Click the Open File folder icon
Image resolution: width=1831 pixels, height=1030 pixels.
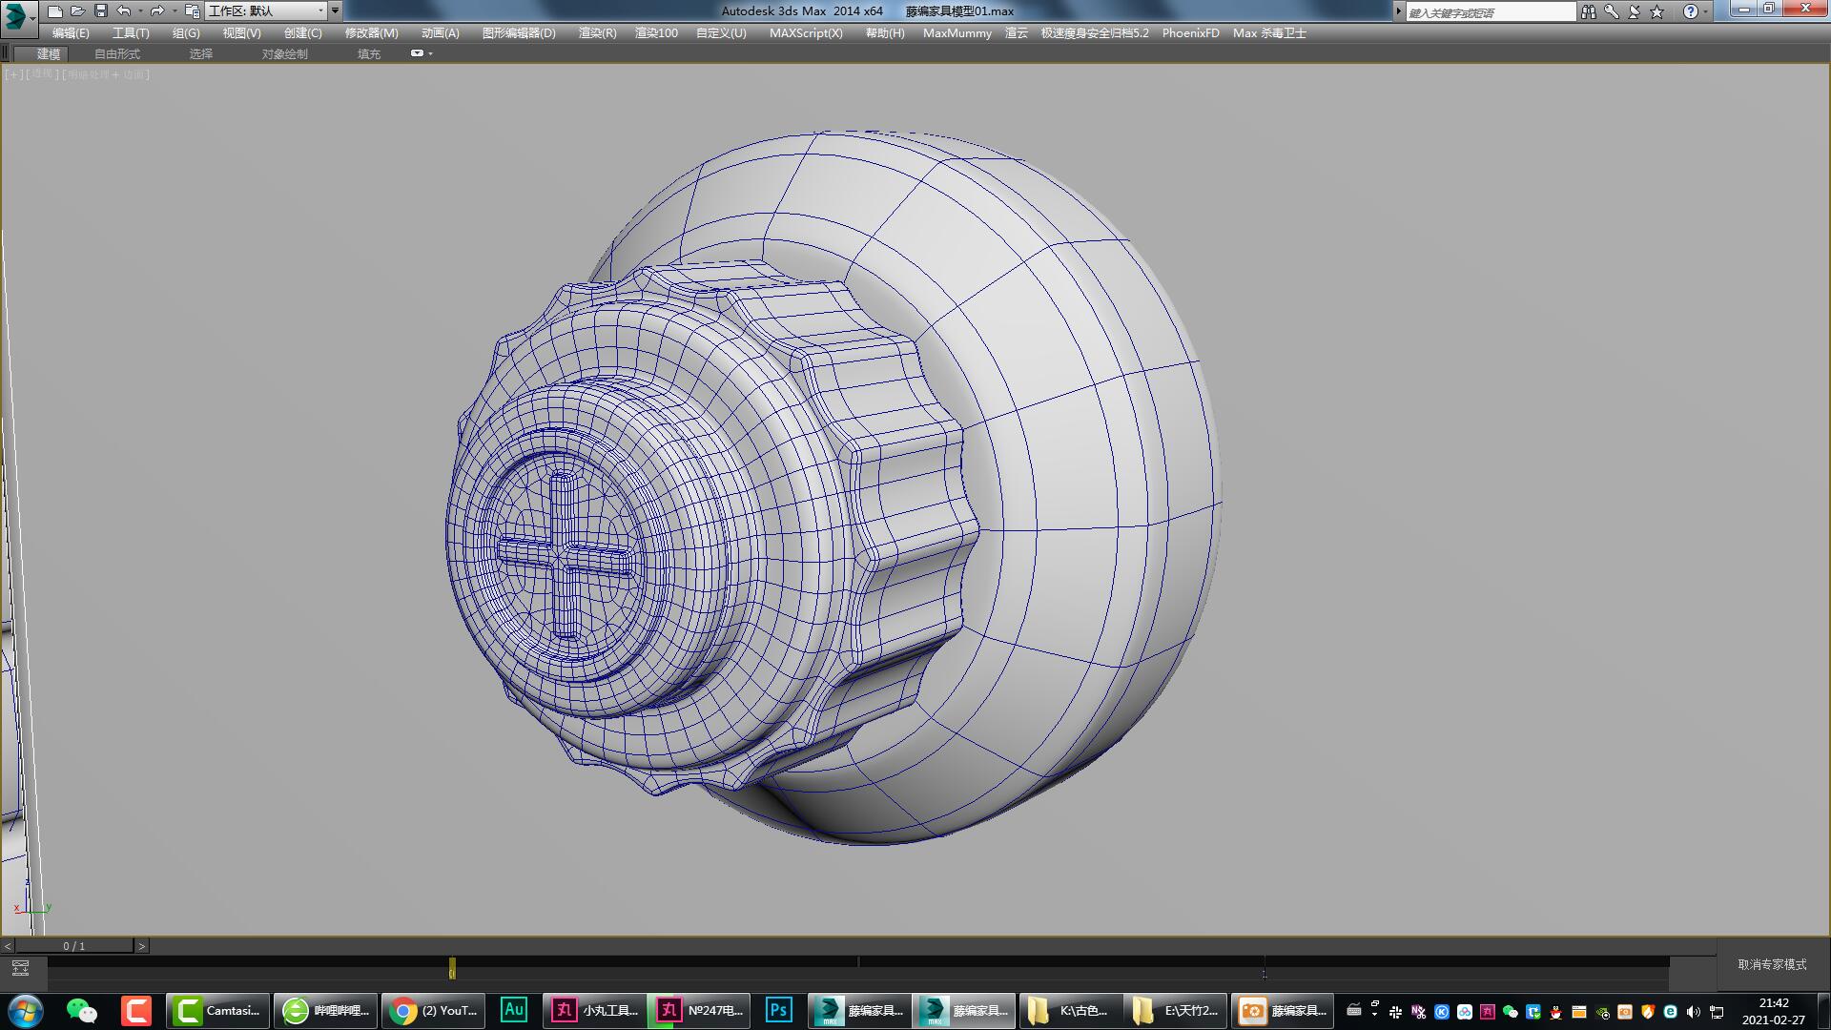pyautogui.click(x=78, y=11)
